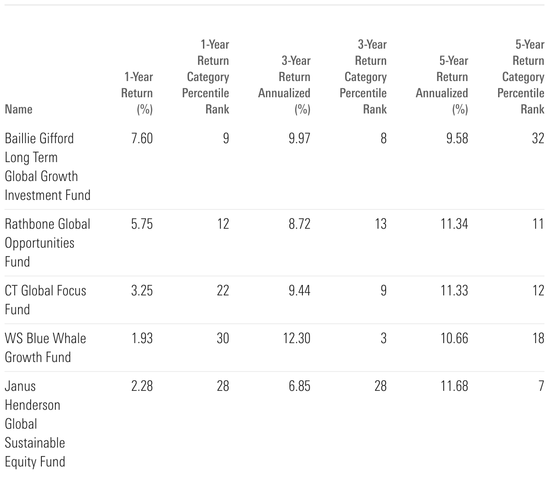Select Janus Henderson Global Sustainable Equity Fund
549x480 pixels.
click(35, 424)
